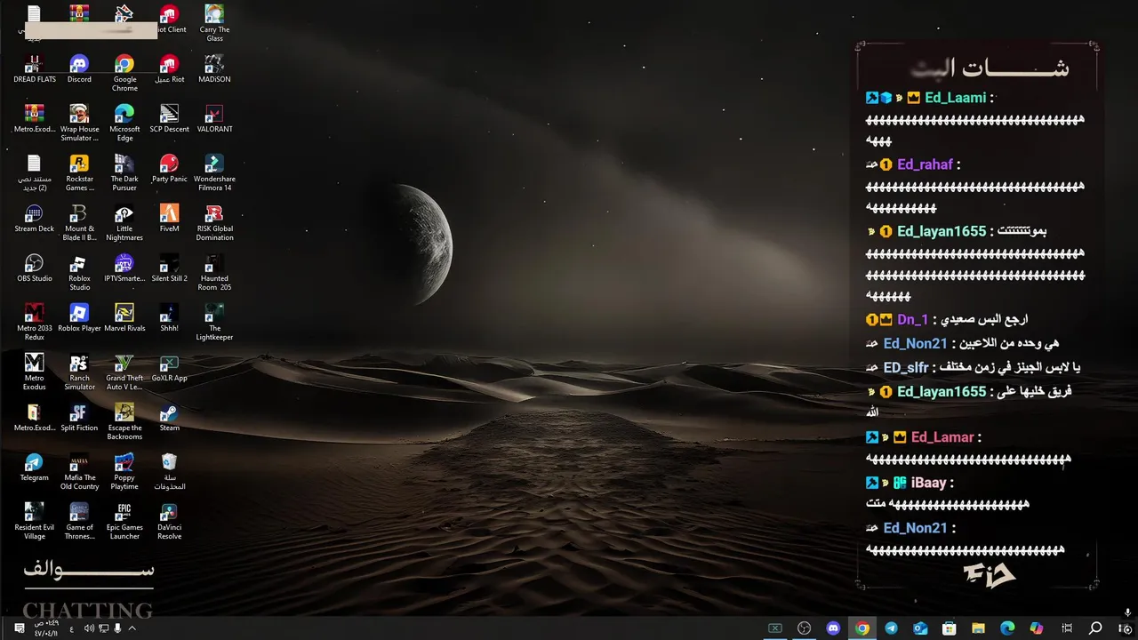Open Rockstar Games Launcher shortcut

[79, 172]
